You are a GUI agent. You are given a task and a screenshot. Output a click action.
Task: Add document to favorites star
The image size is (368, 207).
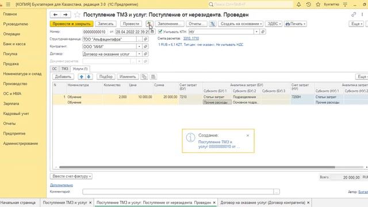77,15
